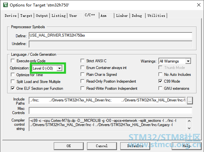Click the Keil uVision icon in the title bar
Screen dimensions: 204x152
click(x=6, y=5)
